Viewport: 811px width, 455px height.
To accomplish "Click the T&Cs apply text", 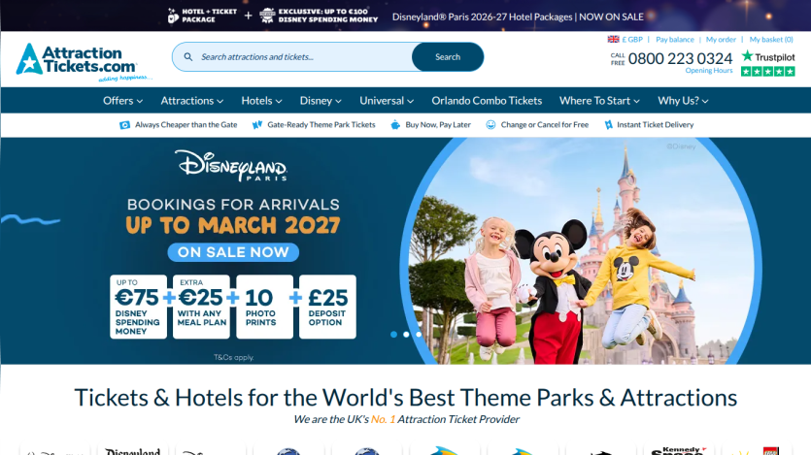I will [234, 357].
